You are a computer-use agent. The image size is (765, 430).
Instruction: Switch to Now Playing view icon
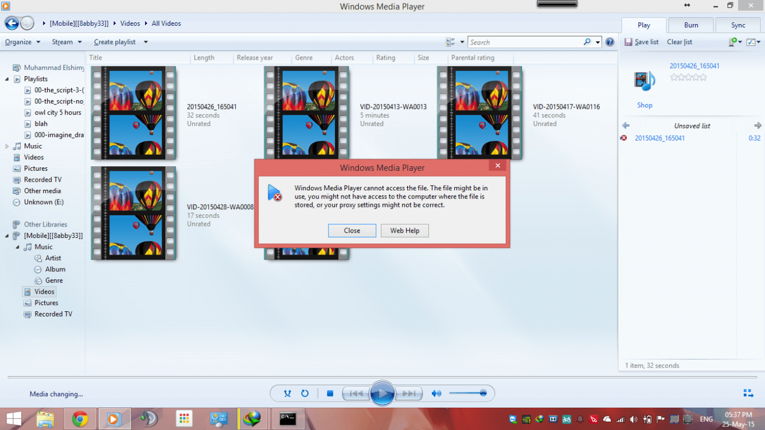(748, 393)
